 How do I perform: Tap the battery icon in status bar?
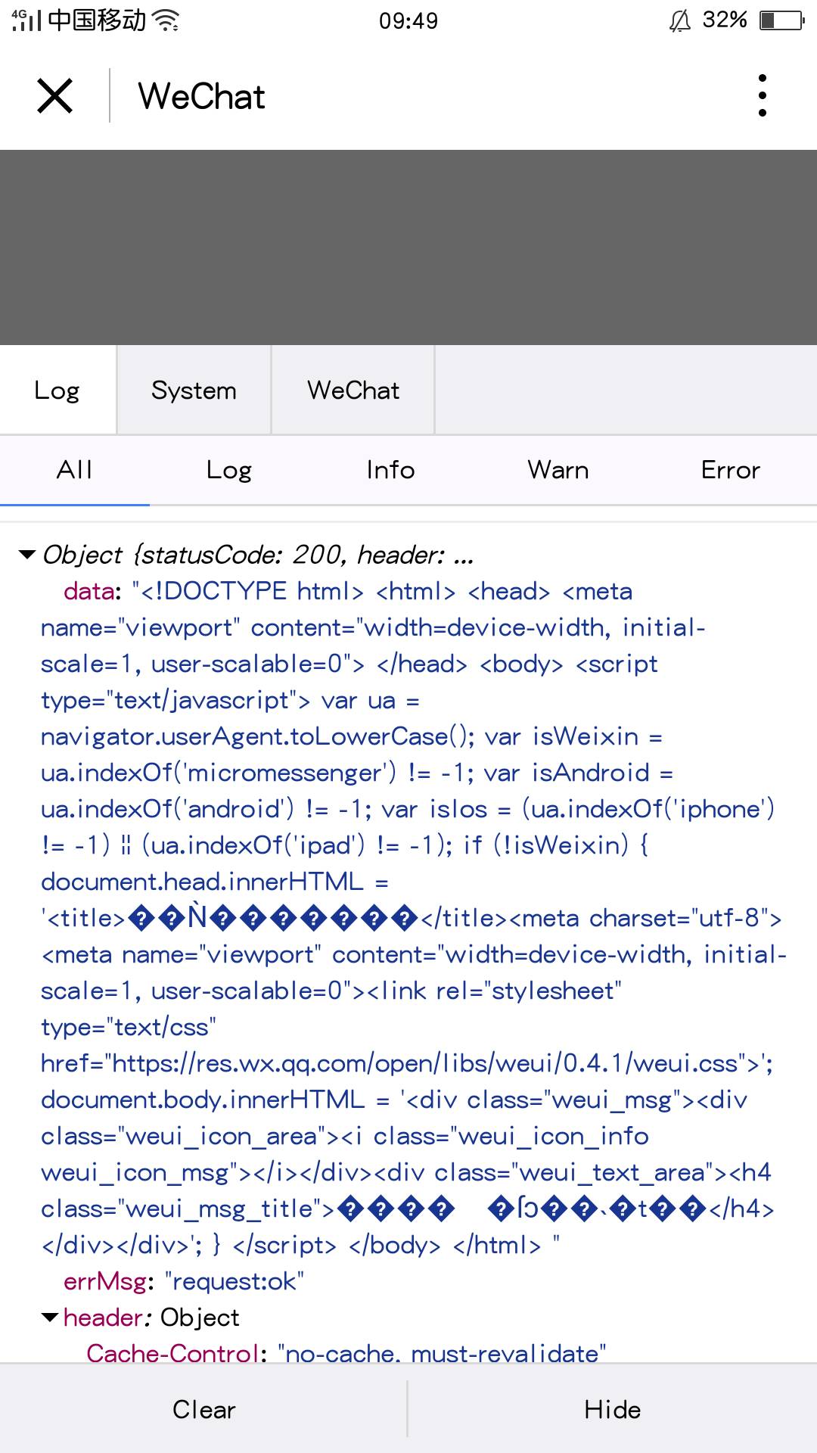(782, 20)
